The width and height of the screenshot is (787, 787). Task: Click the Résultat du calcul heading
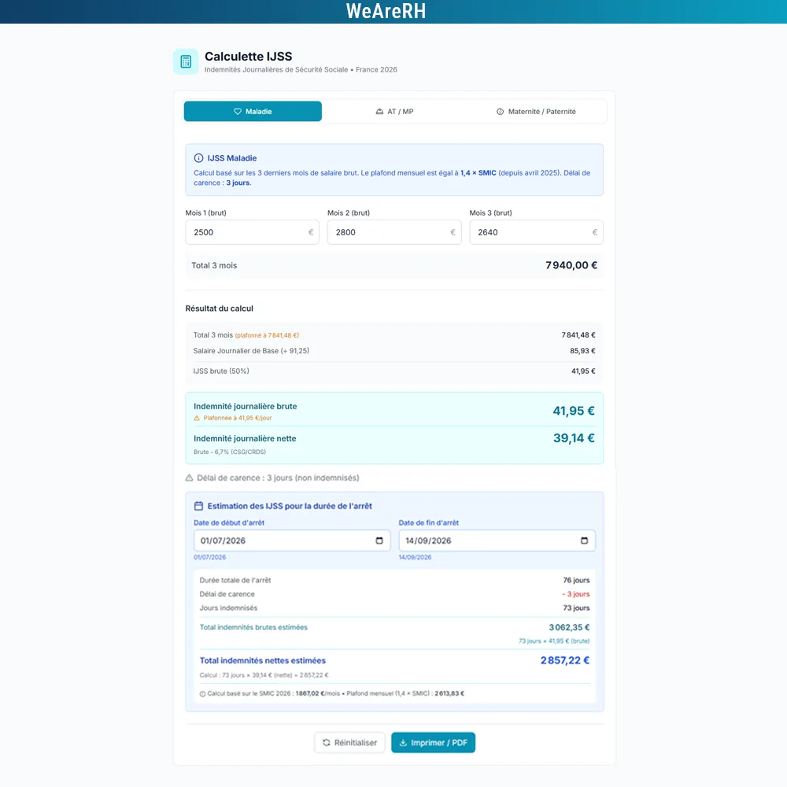click(220, 309)
